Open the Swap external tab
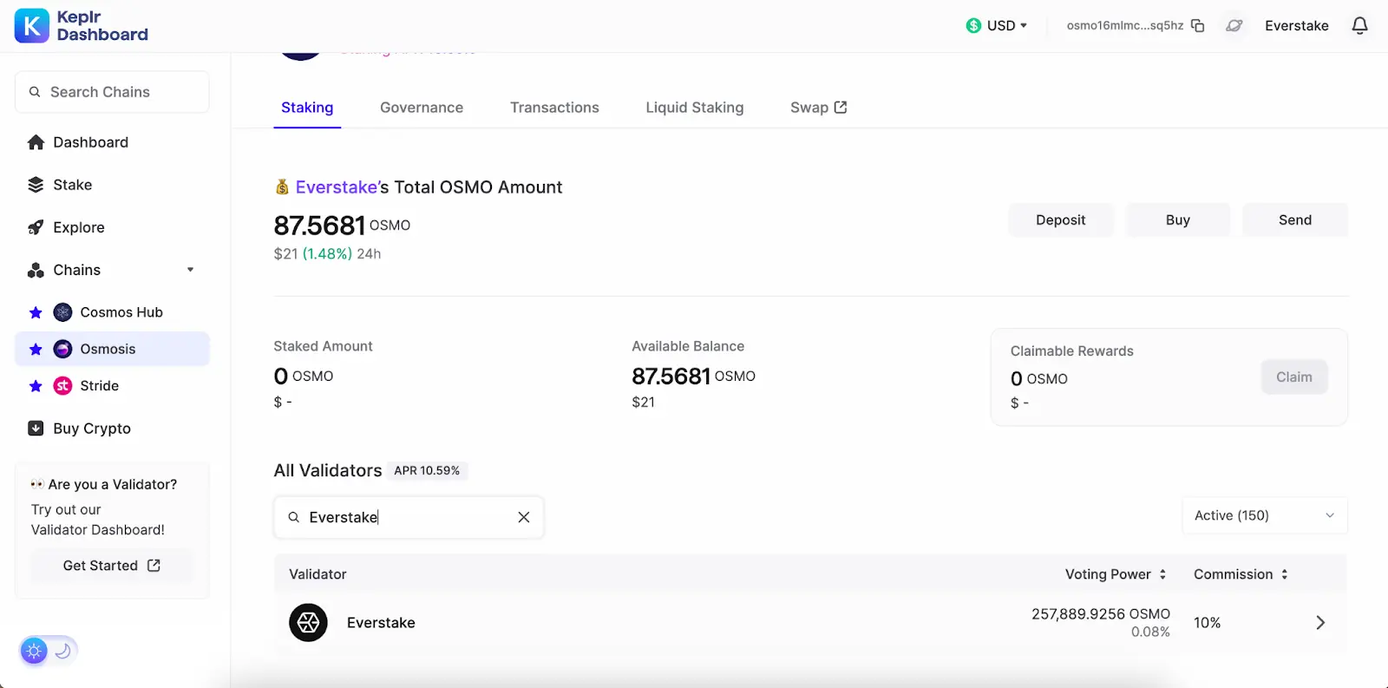 pos(818,108)
